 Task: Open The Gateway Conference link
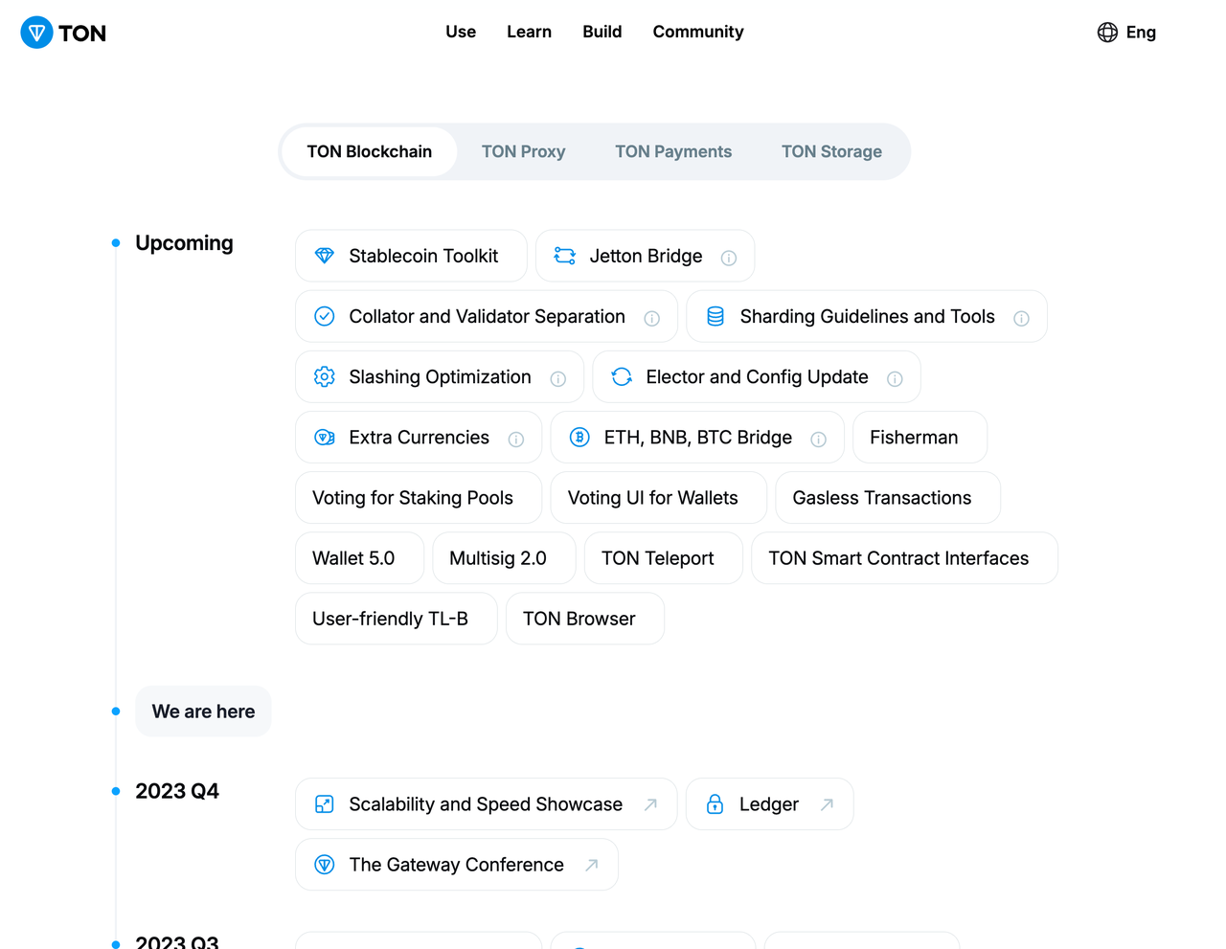point(456,865)
